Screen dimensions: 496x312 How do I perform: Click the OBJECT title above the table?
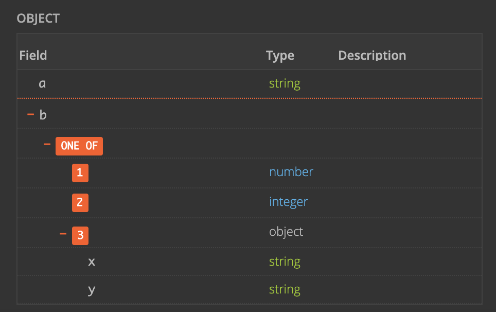point(39,18)
